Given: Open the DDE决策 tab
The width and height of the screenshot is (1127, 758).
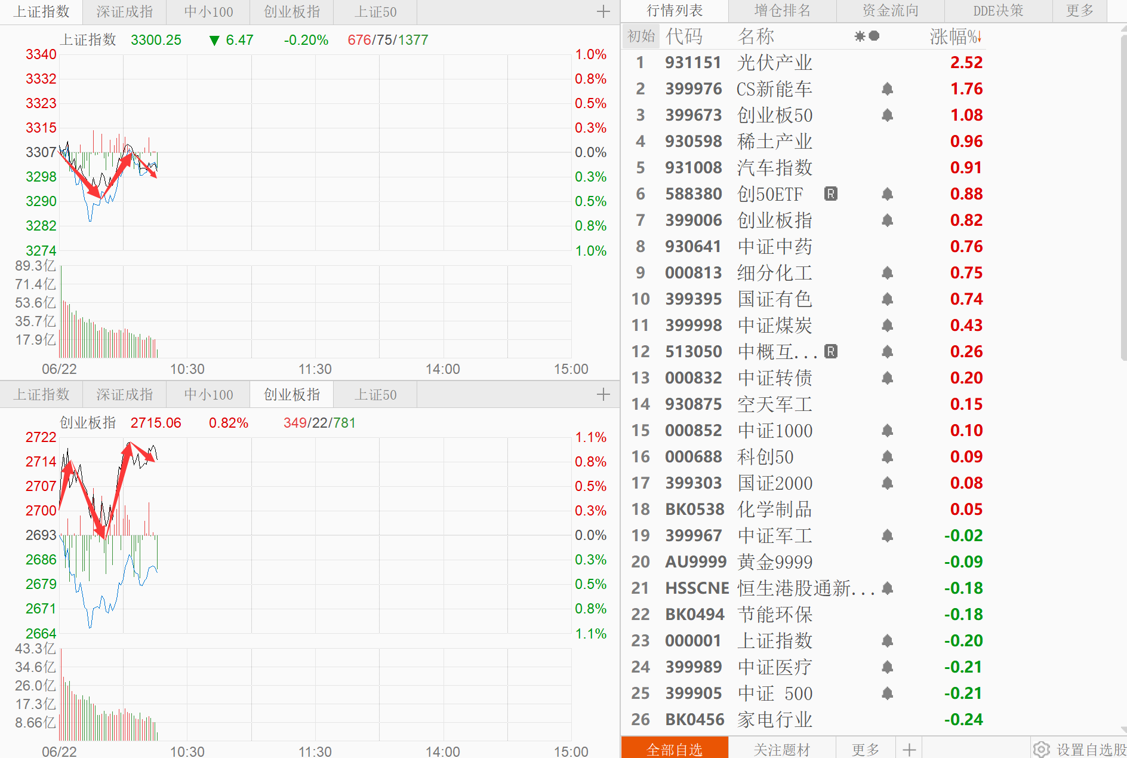Looking at the screenshot, I should pyautogui.click(x=999, y=11).
